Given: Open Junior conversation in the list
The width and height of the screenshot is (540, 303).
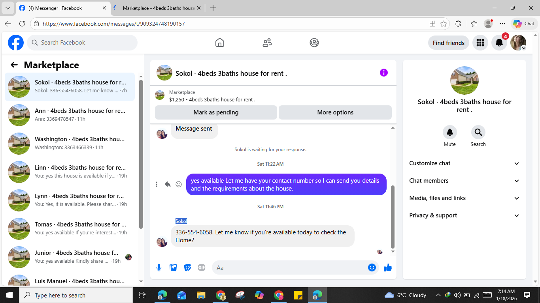Looking at the screenshot, I should [70, 257].
